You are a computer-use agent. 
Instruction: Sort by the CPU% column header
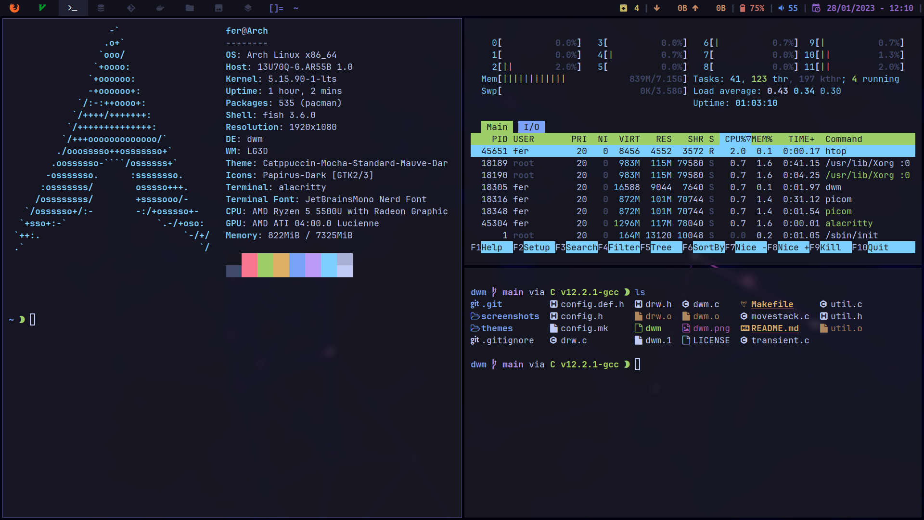(735, 139)
